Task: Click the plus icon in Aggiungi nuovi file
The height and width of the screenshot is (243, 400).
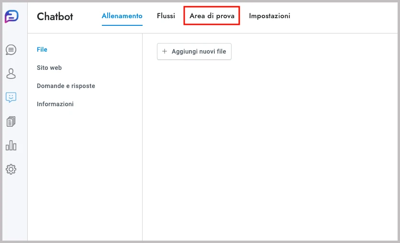Action: pyautogui.click(x=165, y=52)
